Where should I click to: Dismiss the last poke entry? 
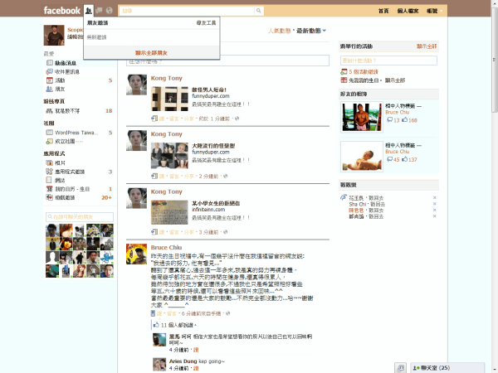(434, 216)
